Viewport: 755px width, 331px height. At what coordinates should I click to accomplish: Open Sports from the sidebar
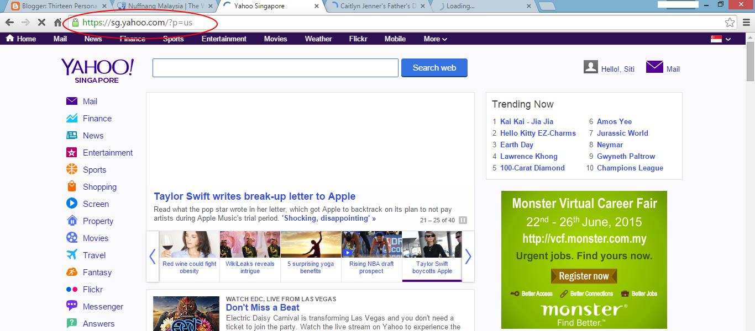coord(72,169)
